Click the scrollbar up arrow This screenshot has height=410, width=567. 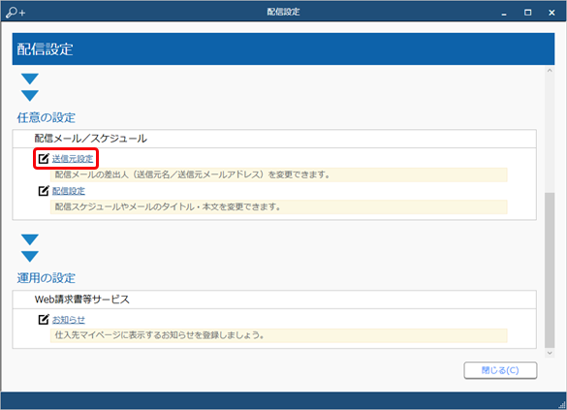coord(550,71)
